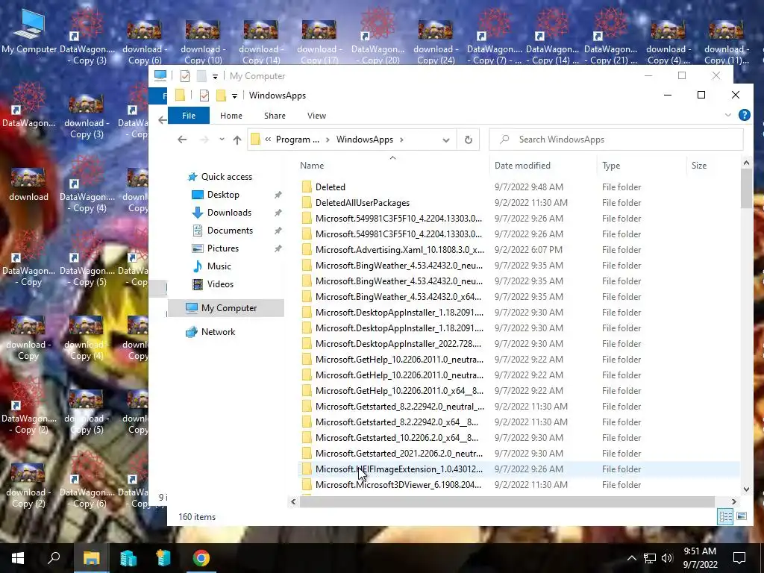Go up one folder level arrow
Screen dimensions: 764x573
(x=237, y=140)
